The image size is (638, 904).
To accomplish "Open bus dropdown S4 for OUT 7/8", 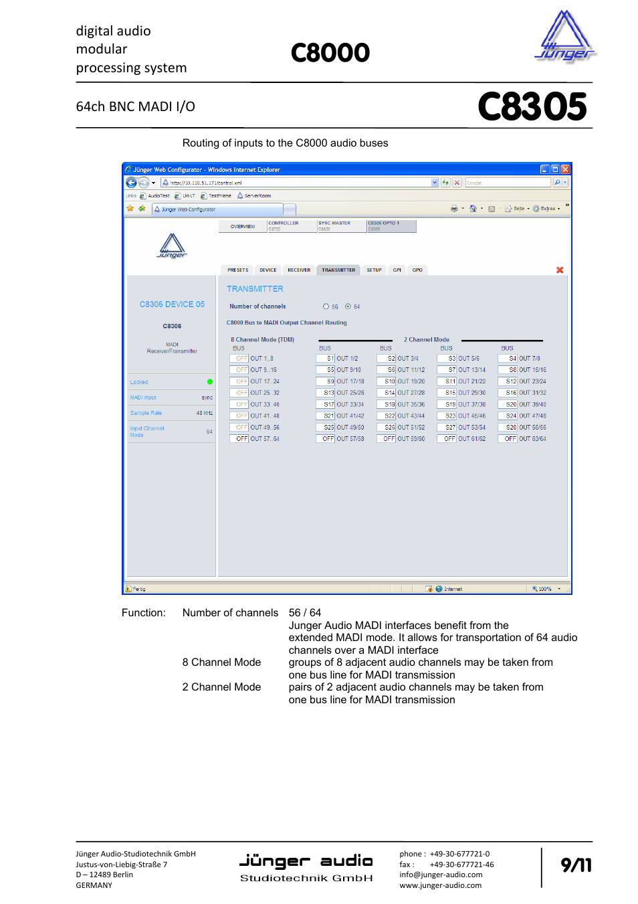I will point(508,359).
